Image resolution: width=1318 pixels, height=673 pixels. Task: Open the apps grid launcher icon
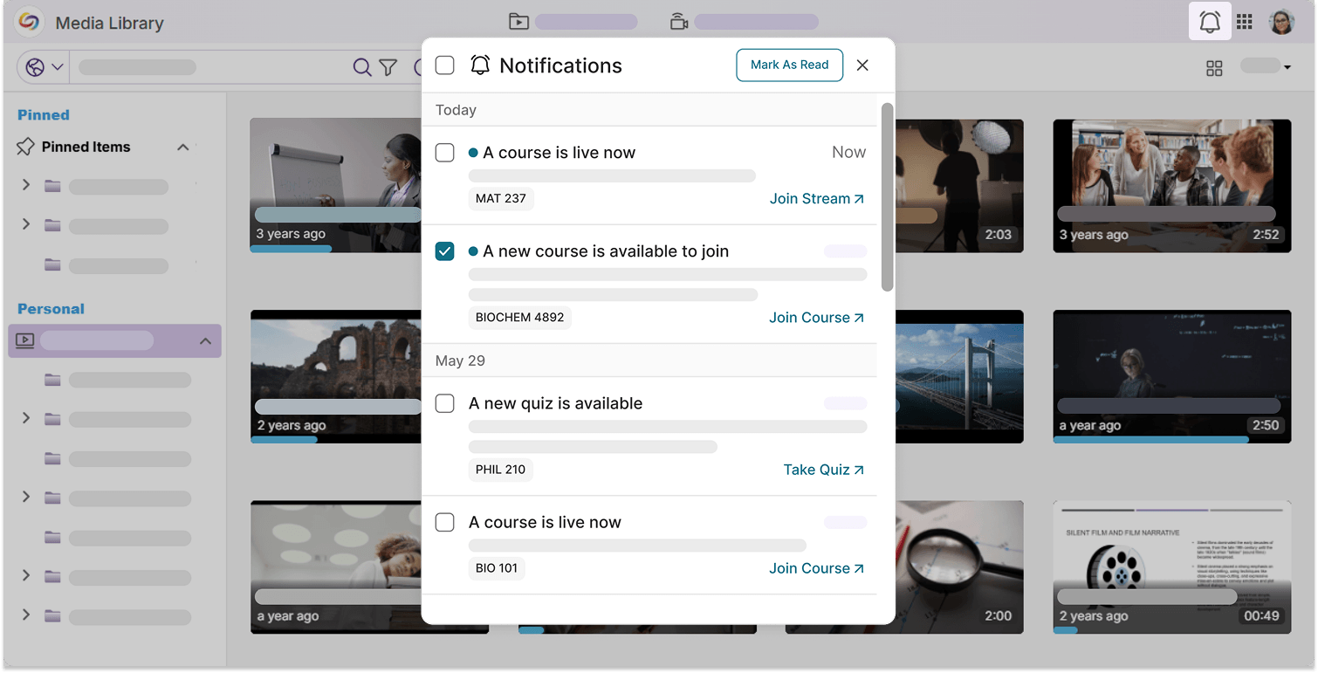coord(1245,22)
